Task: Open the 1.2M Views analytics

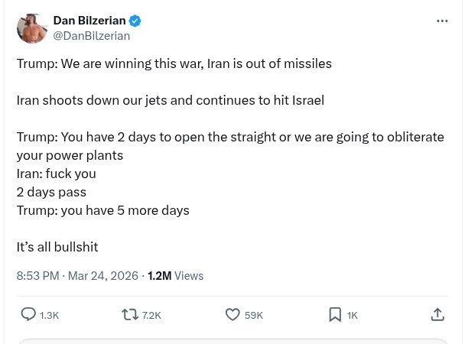Action: [175, 276]
